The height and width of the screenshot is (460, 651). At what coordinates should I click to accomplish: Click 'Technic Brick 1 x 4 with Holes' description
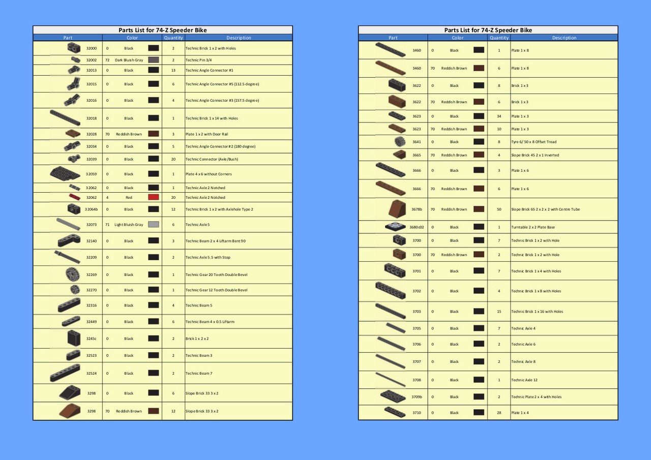tap(536, 271)
